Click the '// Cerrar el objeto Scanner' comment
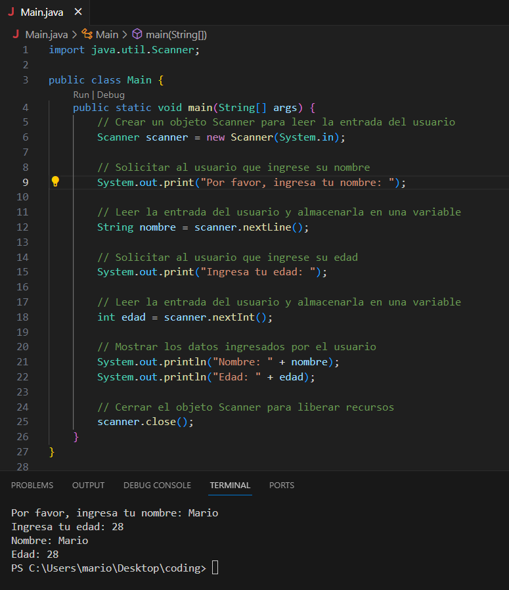The width and height of the screenshot is (509, 590). coord(246,407)
